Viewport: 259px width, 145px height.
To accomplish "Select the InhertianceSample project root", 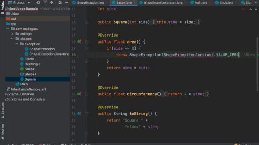I will 22,9.
